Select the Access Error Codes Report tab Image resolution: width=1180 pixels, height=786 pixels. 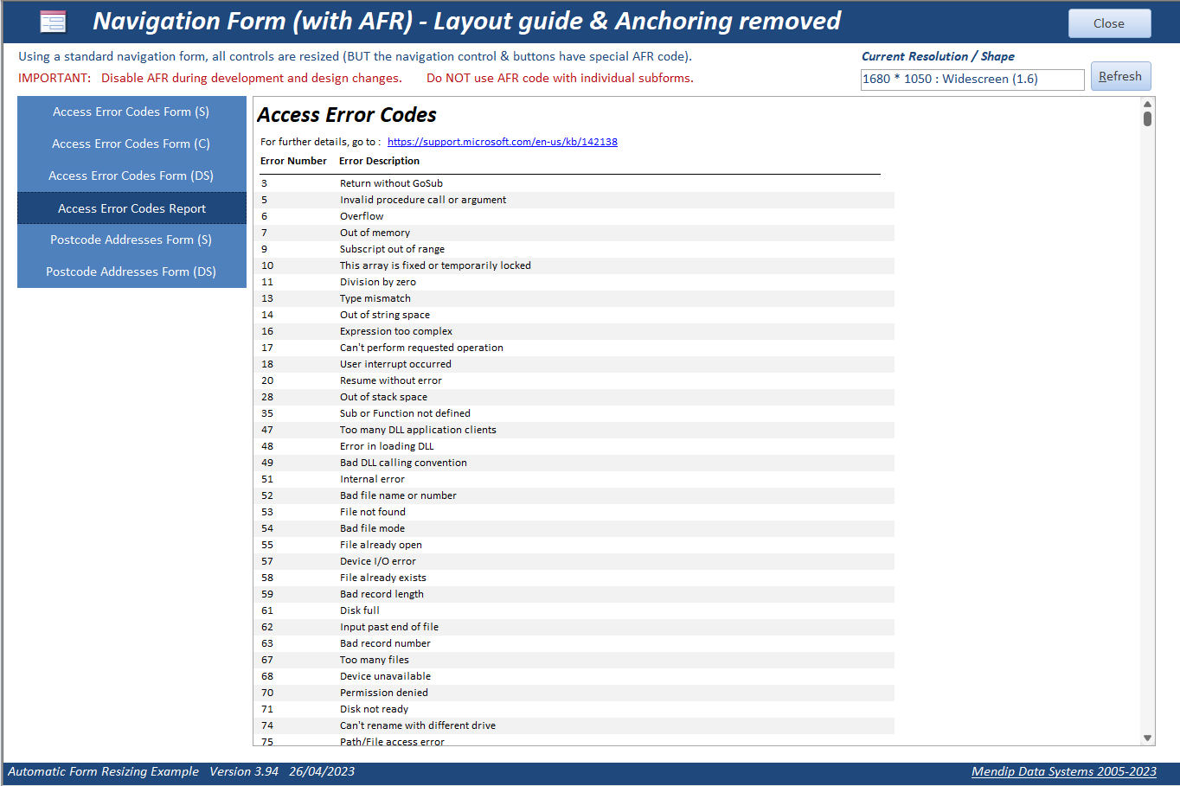(131, 208)
